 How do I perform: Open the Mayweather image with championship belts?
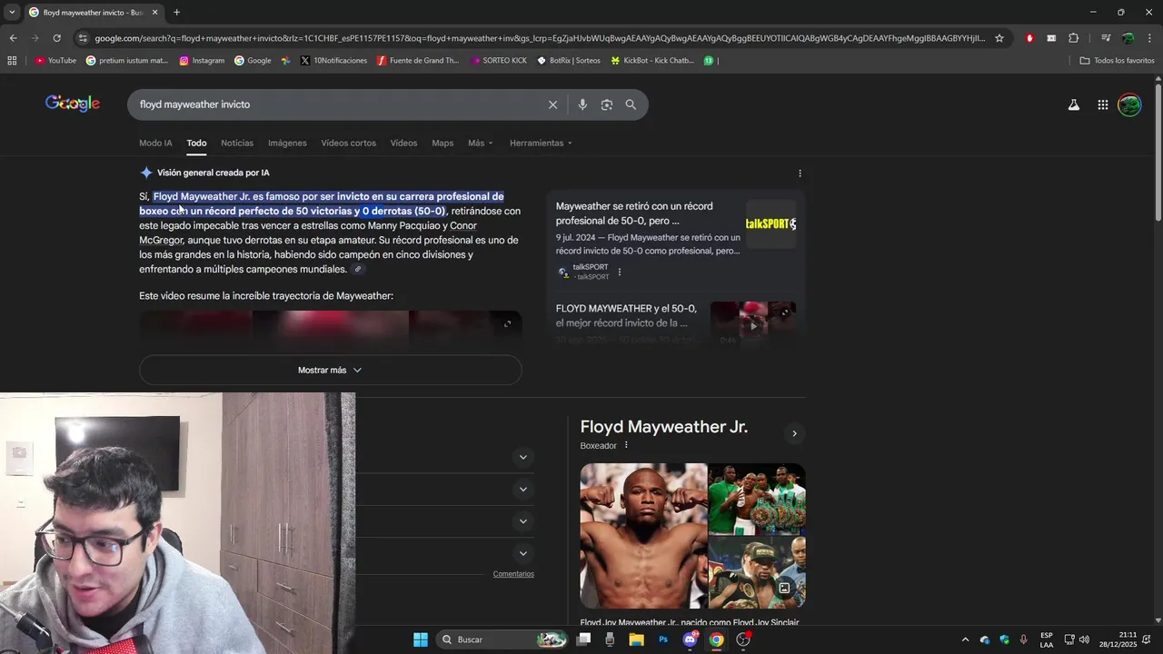coord(756,499)
